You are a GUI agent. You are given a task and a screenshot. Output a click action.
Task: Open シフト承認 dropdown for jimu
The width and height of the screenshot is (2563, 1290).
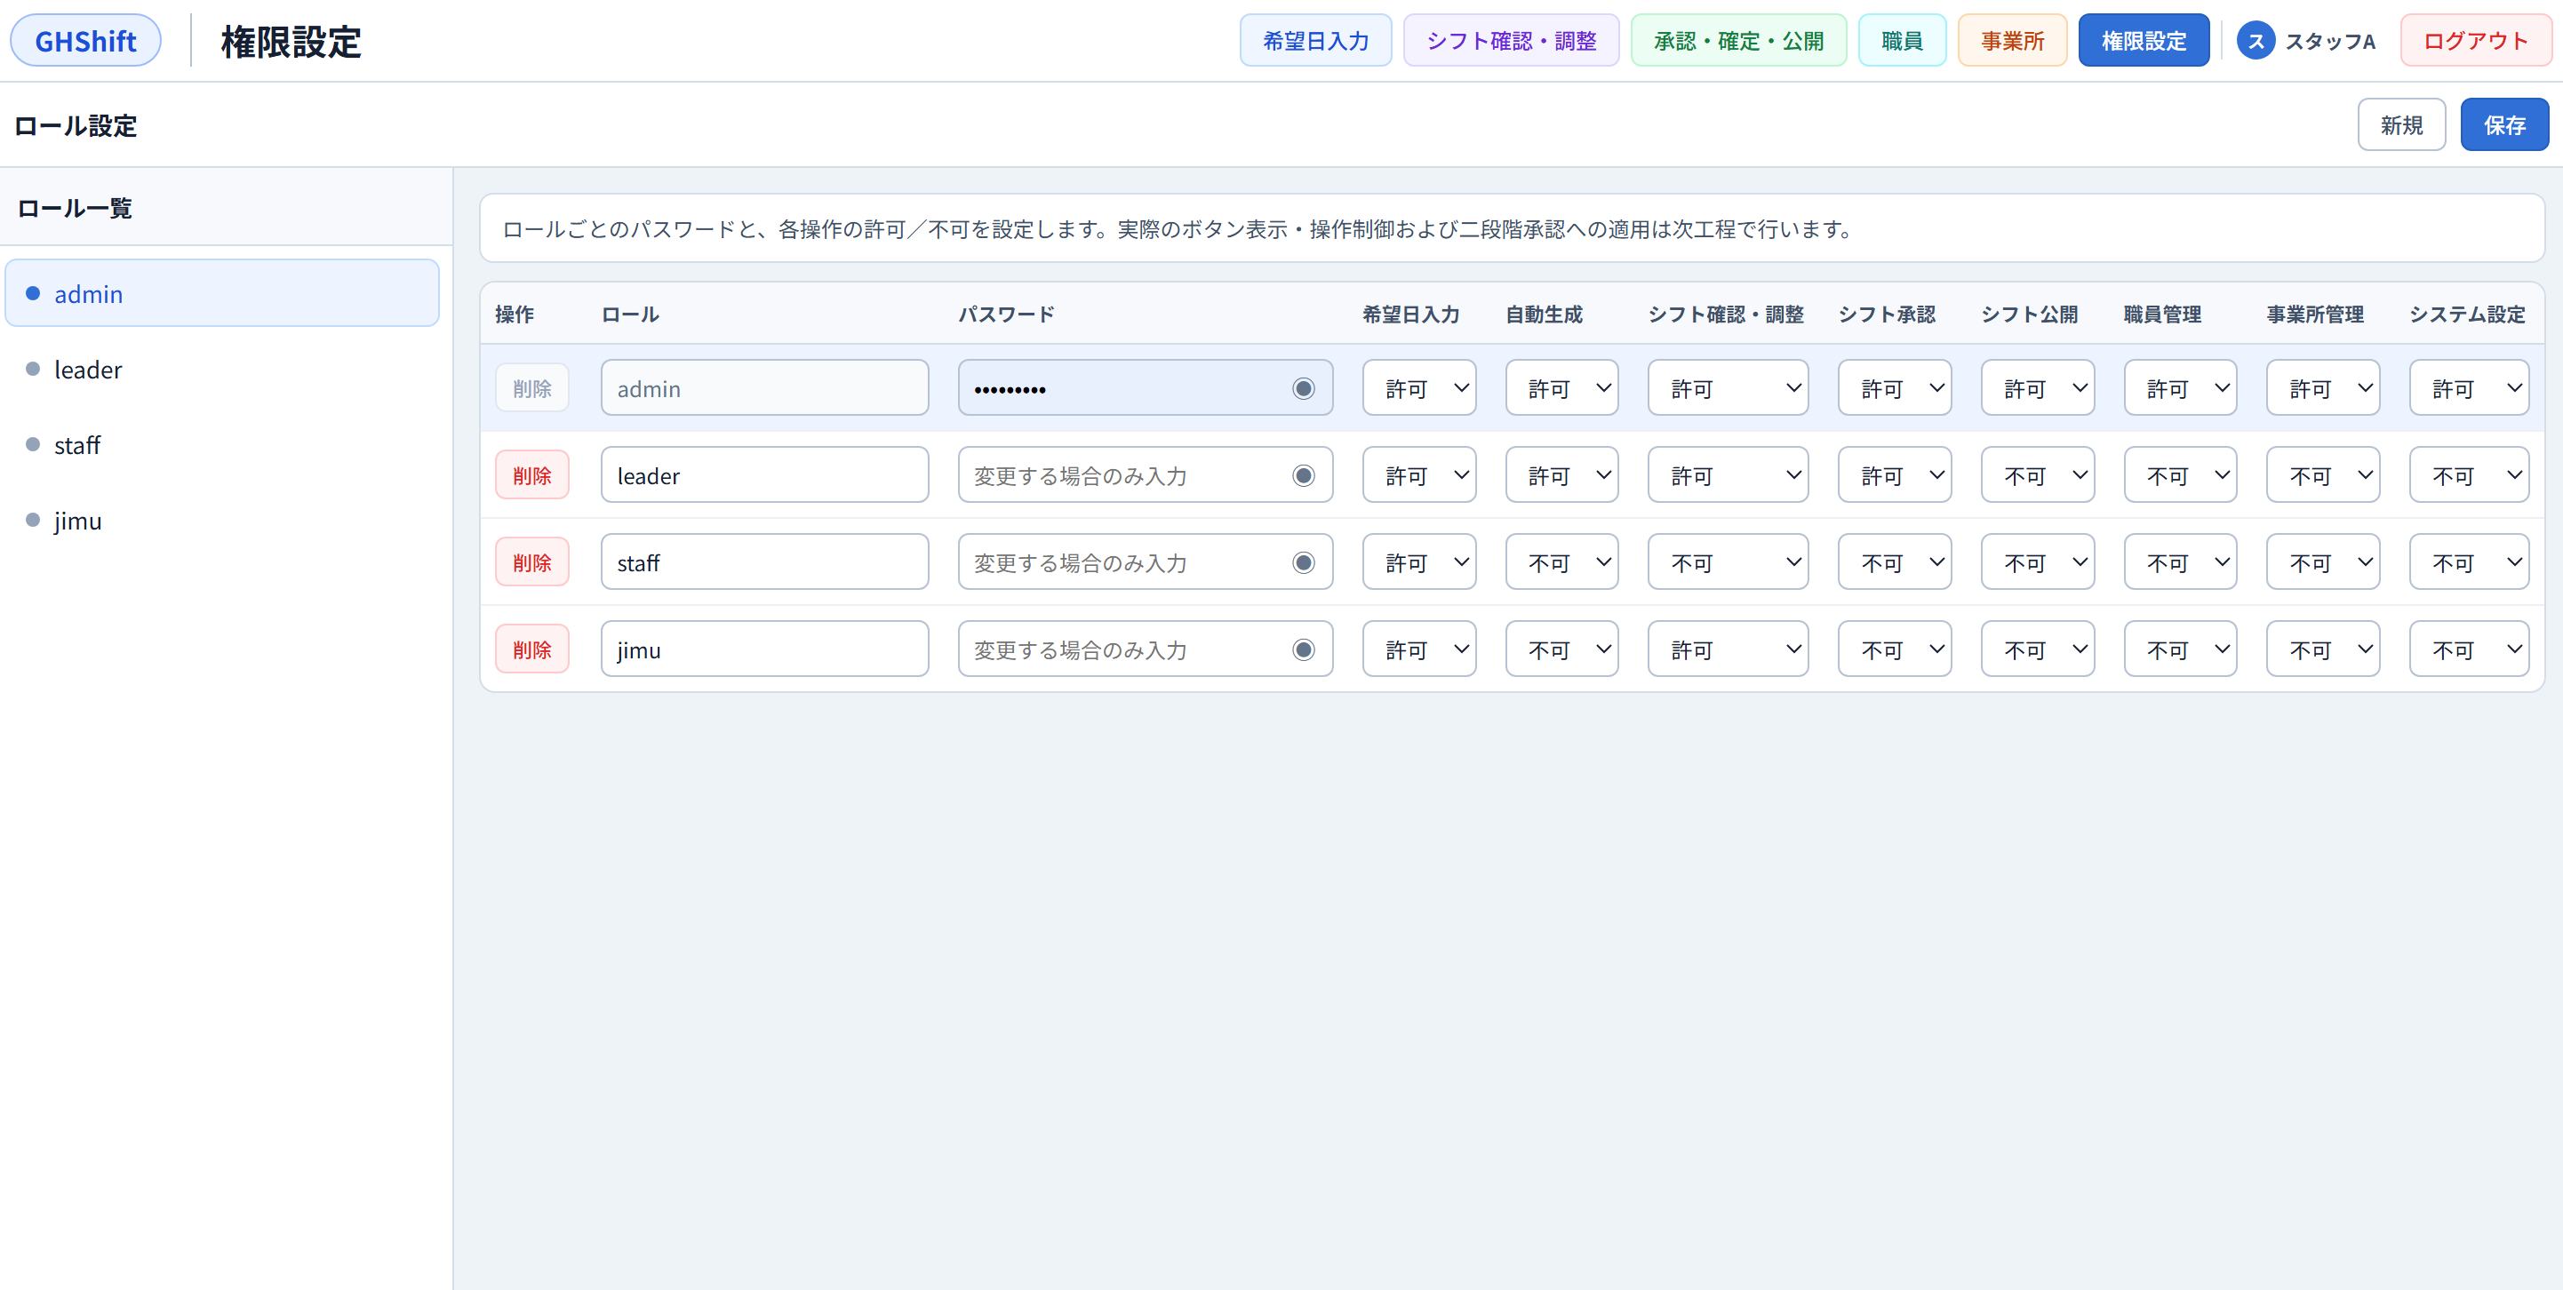click(x=1895, y=649)
